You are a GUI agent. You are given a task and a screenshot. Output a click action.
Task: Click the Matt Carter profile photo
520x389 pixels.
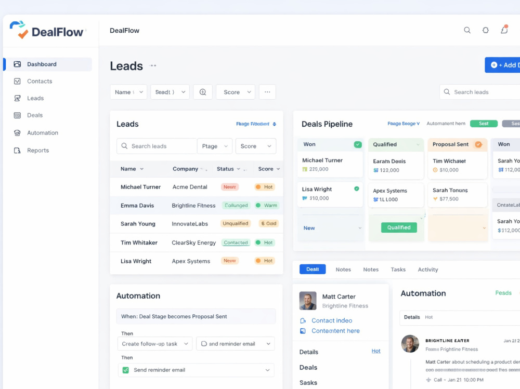(x=308, y=301)
